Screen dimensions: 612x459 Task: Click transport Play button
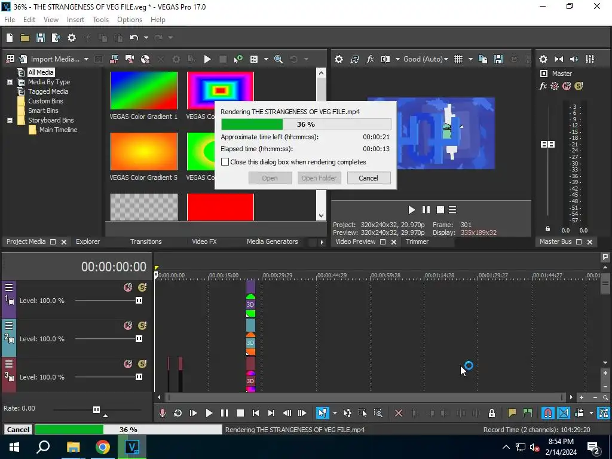click(209, 413)
